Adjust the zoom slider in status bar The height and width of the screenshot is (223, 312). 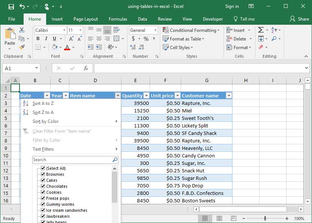tap(265, 219)
